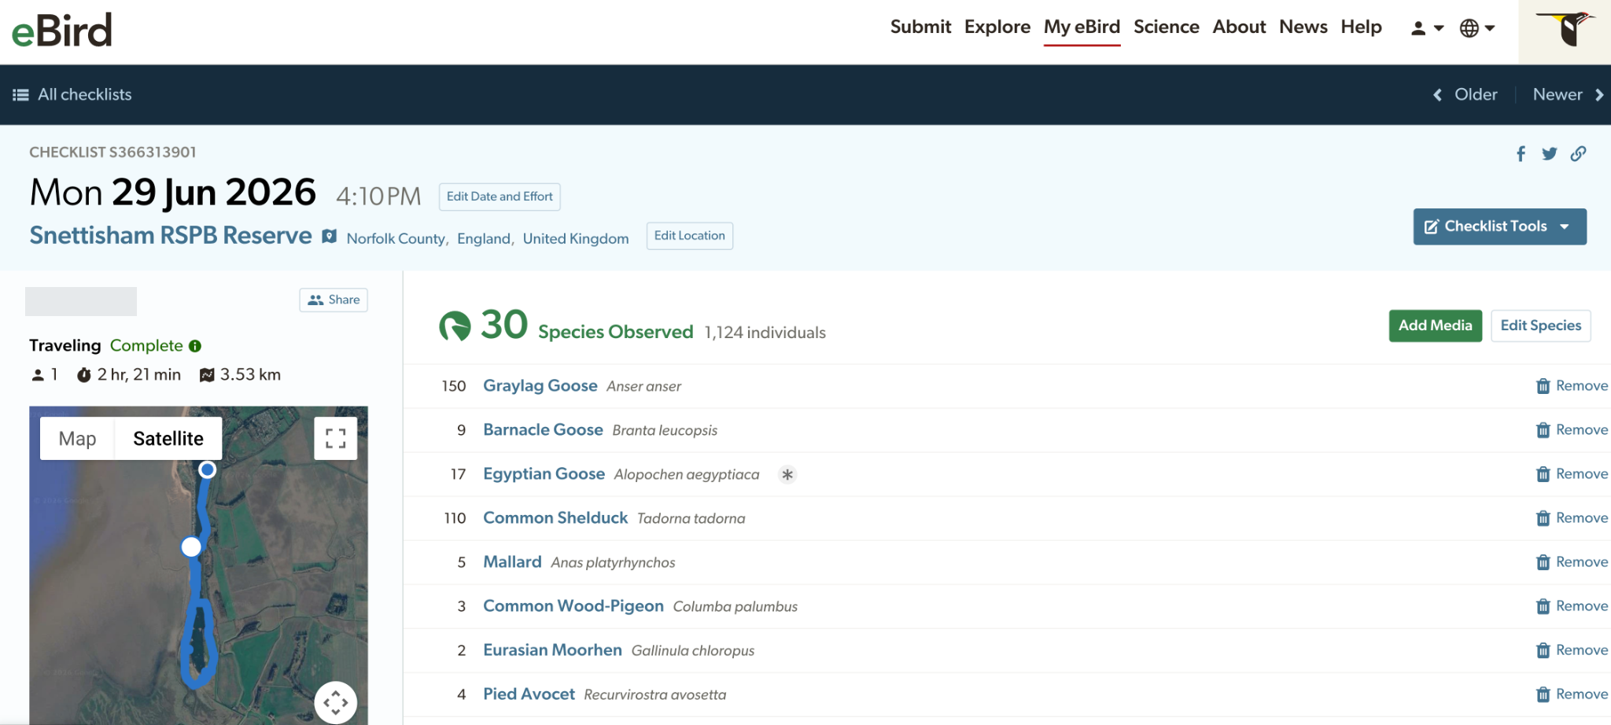Open the language globe menu
1611x725 pixels.
coord(1476,28)
